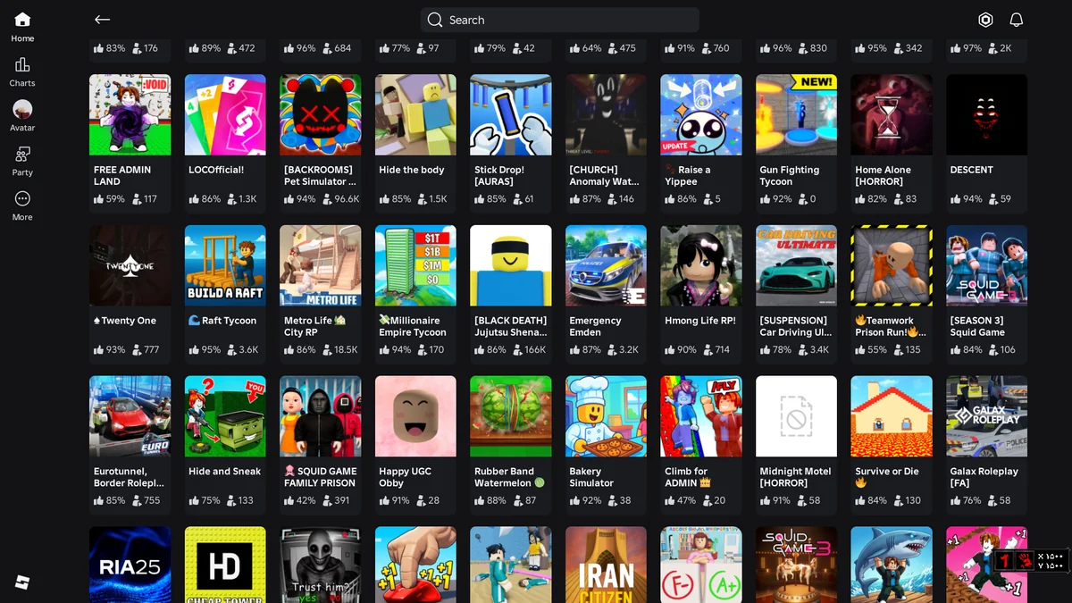1072x603 pixels.
Task: Open the Metro Life City RP thumbnail
Action: click(x=321, y=265)
